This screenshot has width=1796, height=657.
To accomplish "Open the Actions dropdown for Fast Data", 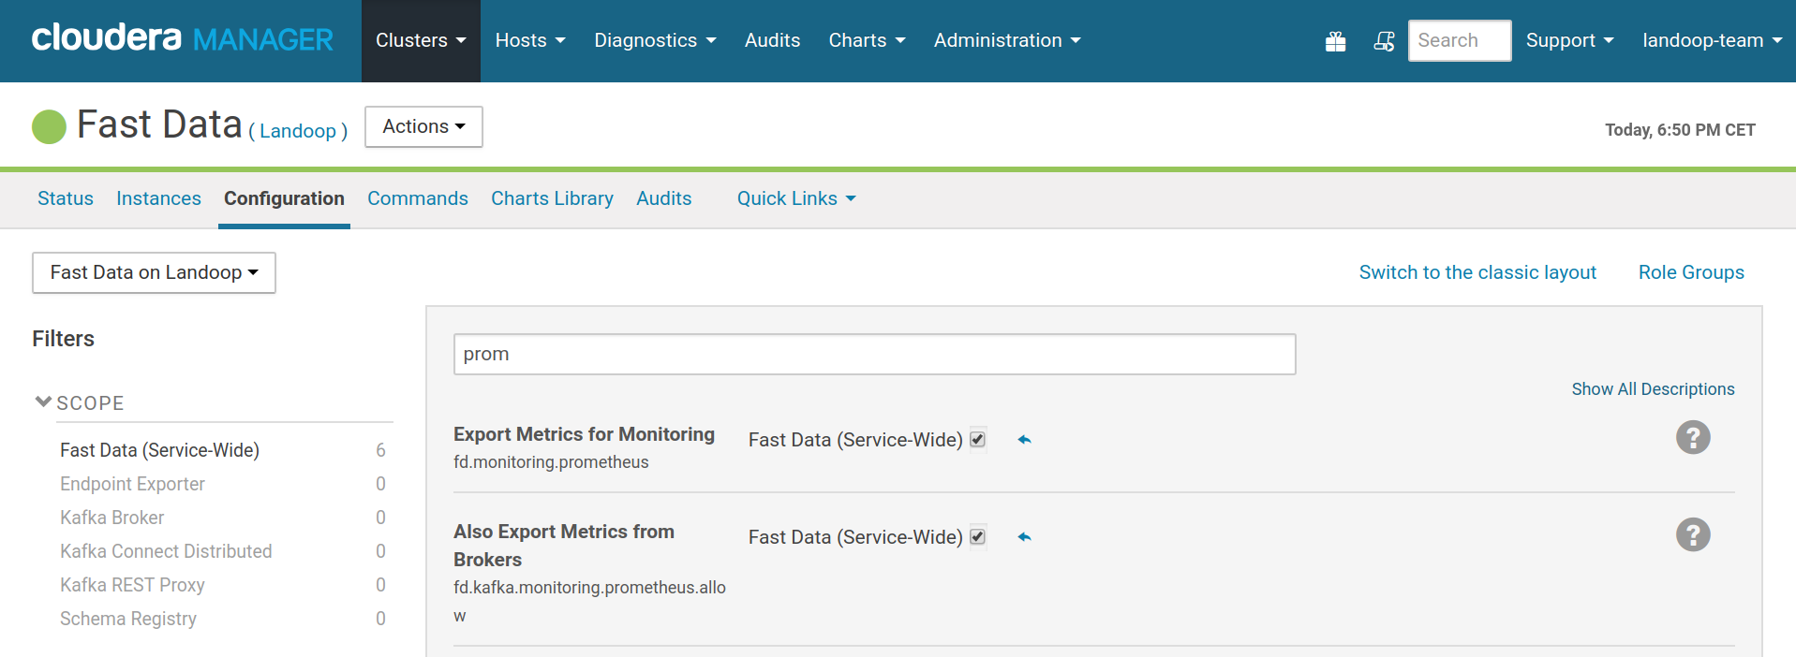I will [423, 126].
